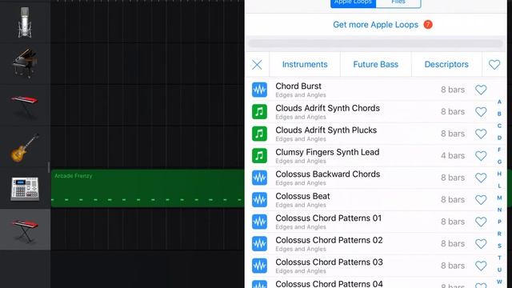Preview Colossus Chord Patterns 04 loop name
Screen dimensions: 512x288
pyautogui.click(x=329, y=284)
